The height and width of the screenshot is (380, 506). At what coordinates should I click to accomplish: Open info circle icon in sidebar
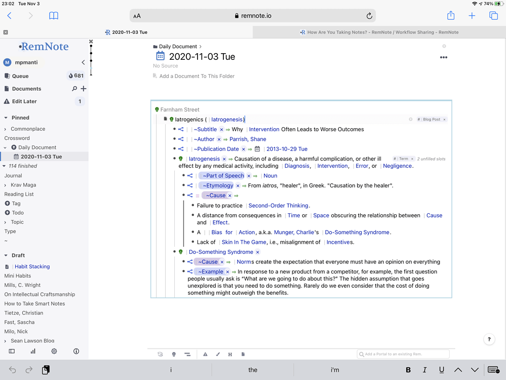coord(76,351)
